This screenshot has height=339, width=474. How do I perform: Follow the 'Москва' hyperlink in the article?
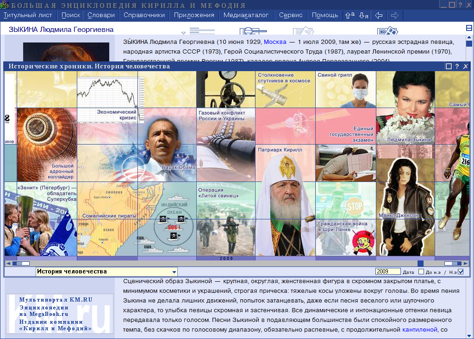tap(275, 42)
